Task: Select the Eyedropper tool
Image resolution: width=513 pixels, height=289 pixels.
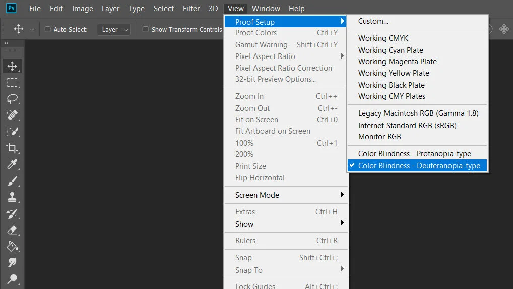Action: click(x=12, y=164)
